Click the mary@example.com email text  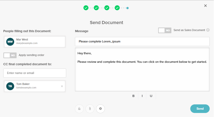27,43
